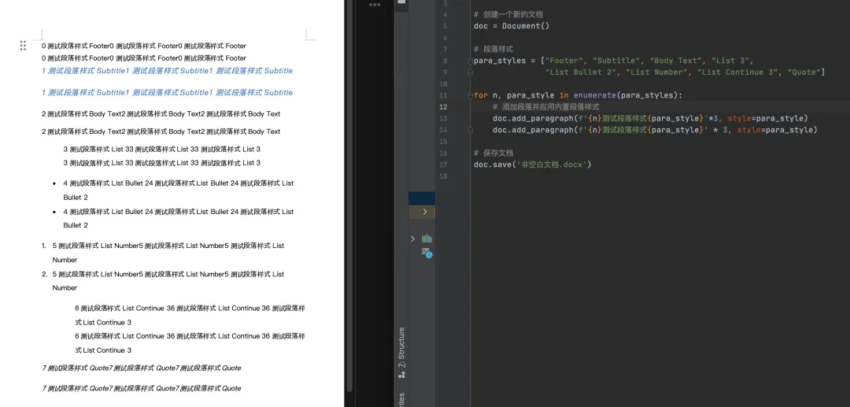Click the comment '# 保存文档'
This screenshot has height=407, width=850.
pyautogui.click(x=493, y=154)
